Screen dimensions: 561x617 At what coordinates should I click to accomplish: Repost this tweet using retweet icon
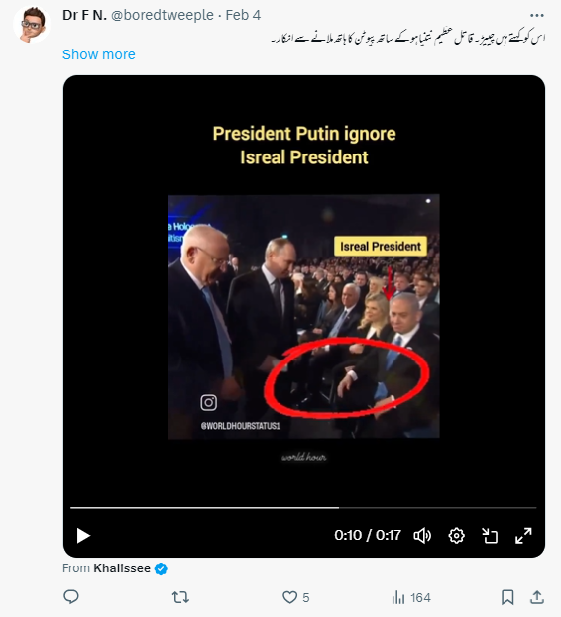coord(180,597)
